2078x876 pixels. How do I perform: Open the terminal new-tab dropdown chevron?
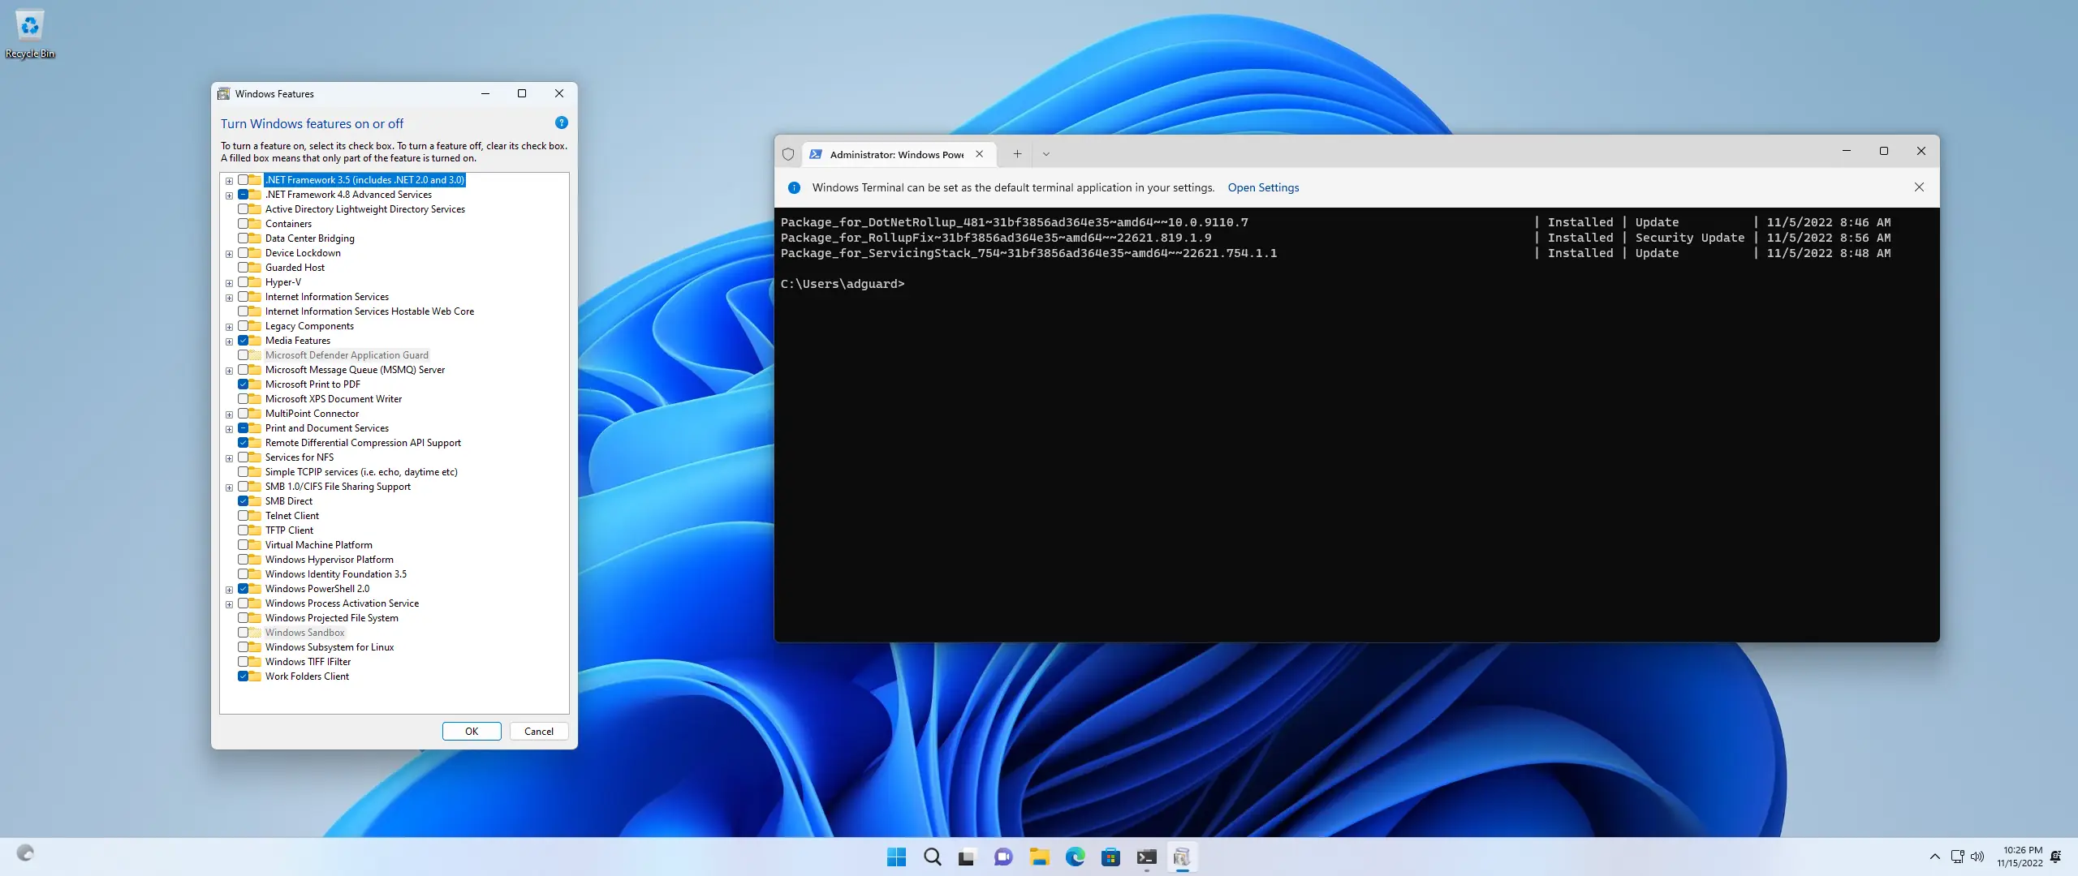pos(1045,154)
